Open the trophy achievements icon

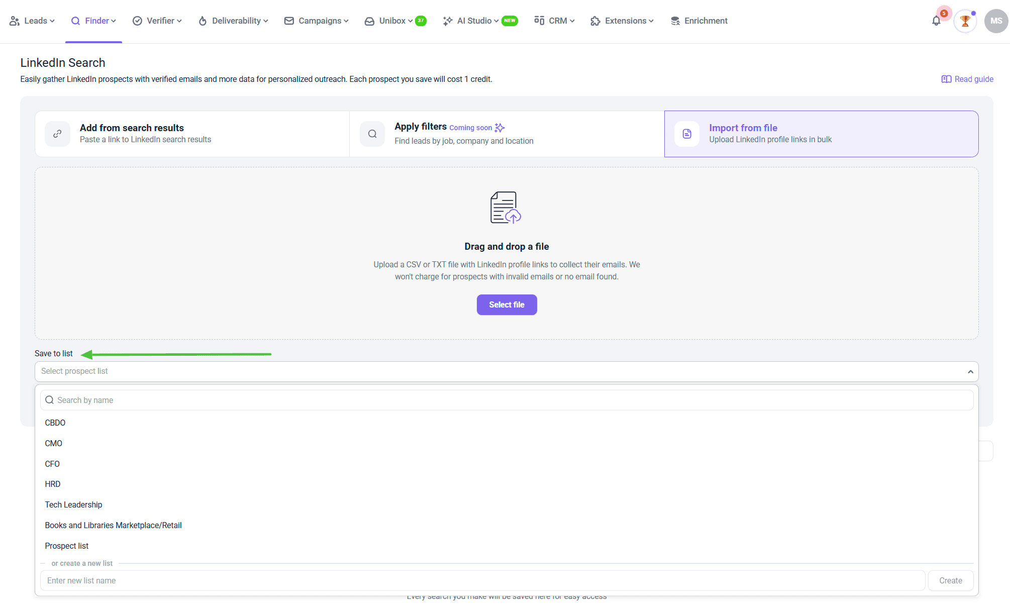(965, 21)
